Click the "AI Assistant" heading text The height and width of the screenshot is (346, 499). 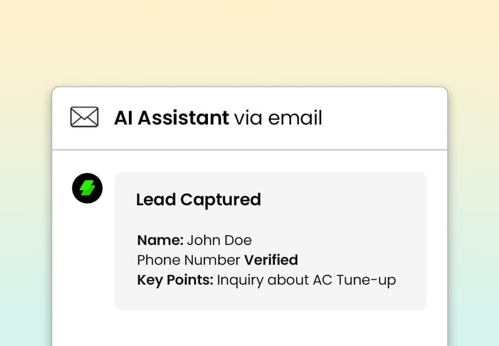171,118
